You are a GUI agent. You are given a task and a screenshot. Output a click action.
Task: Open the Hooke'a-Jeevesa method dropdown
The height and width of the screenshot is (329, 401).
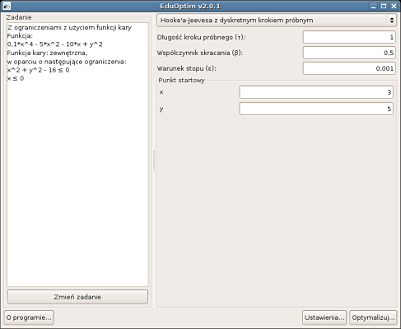[x=277, y=21]
